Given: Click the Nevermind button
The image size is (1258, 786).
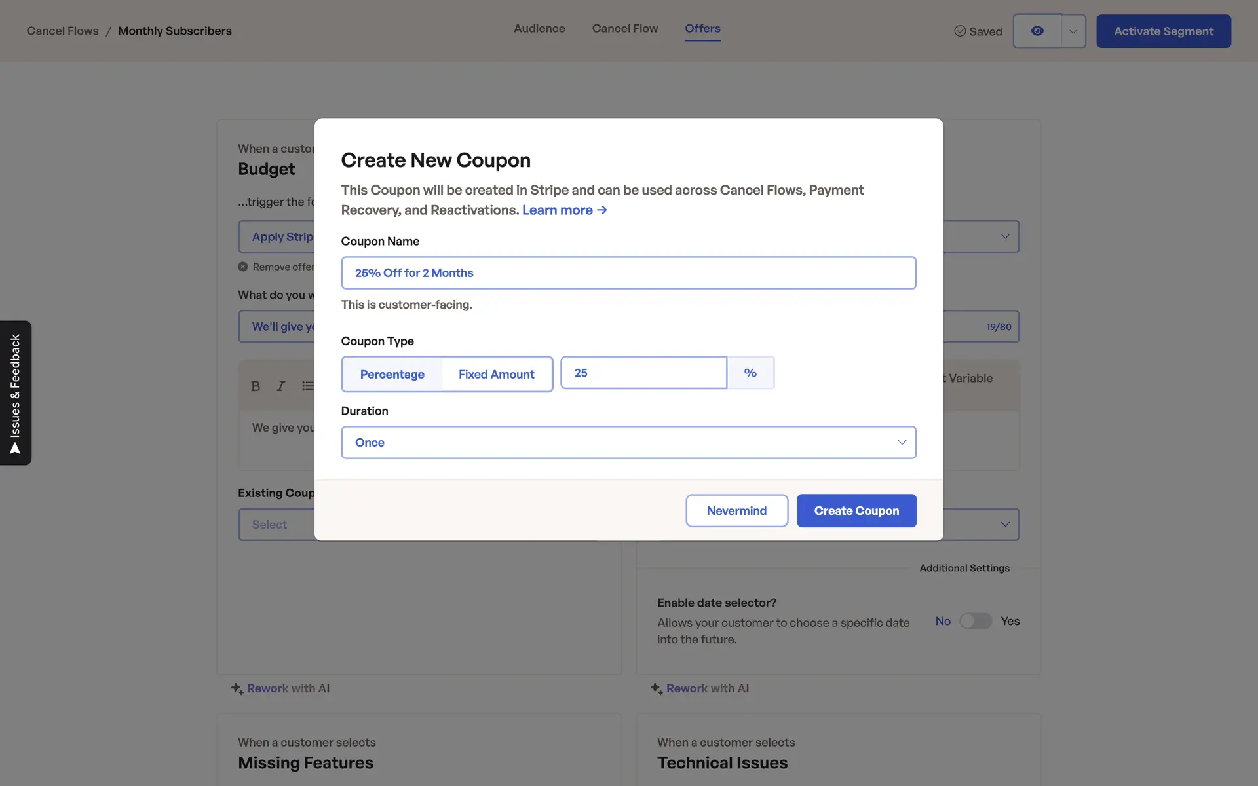Looking at the screenshot, I should [736, 510].
